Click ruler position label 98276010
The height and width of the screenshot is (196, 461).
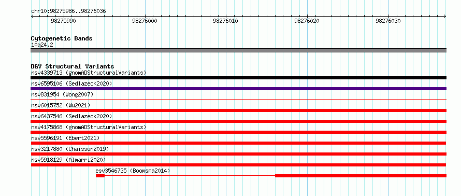(x=226, y=21)
